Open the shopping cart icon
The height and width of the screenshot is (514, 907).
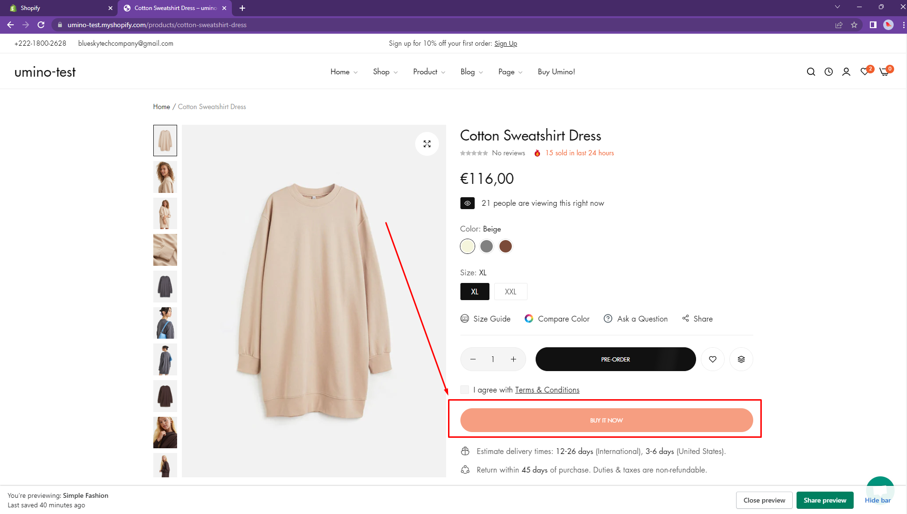click(x=884, y=72)
